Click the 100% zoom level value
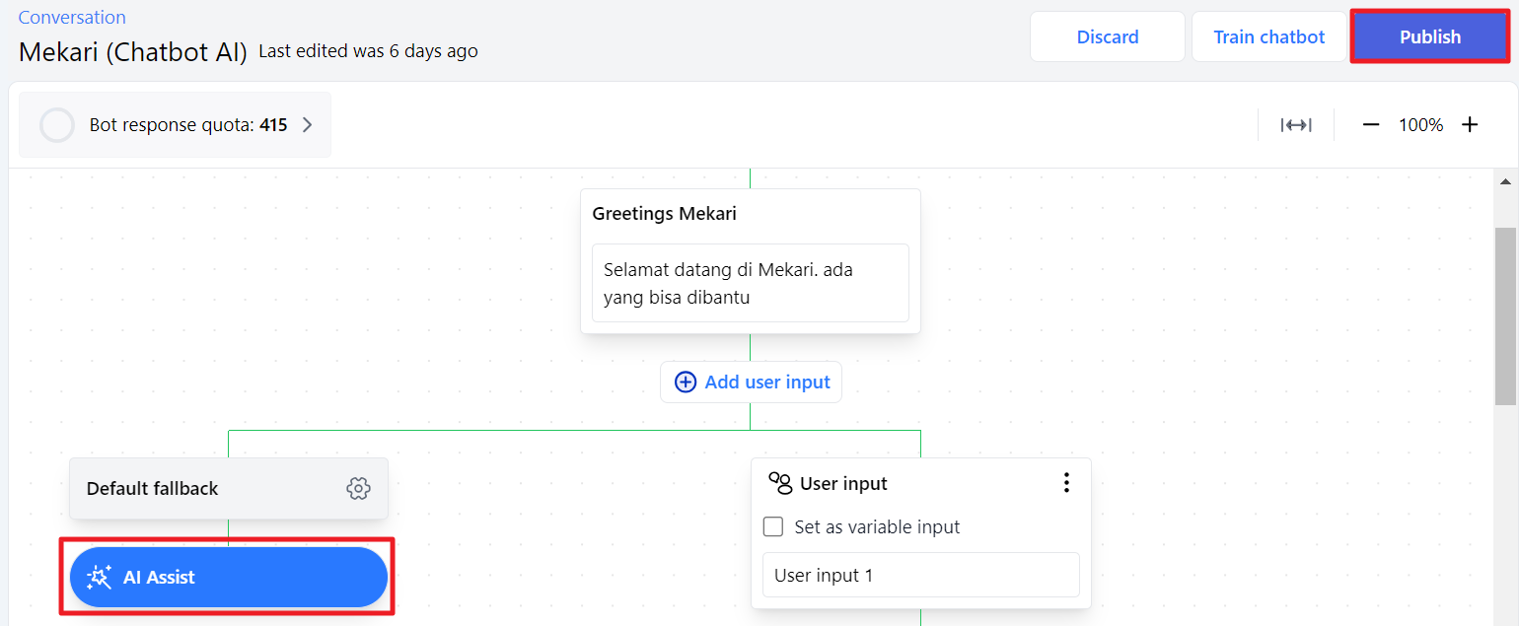Viewport: 1519px width, 626px height. pos(1420,125)
